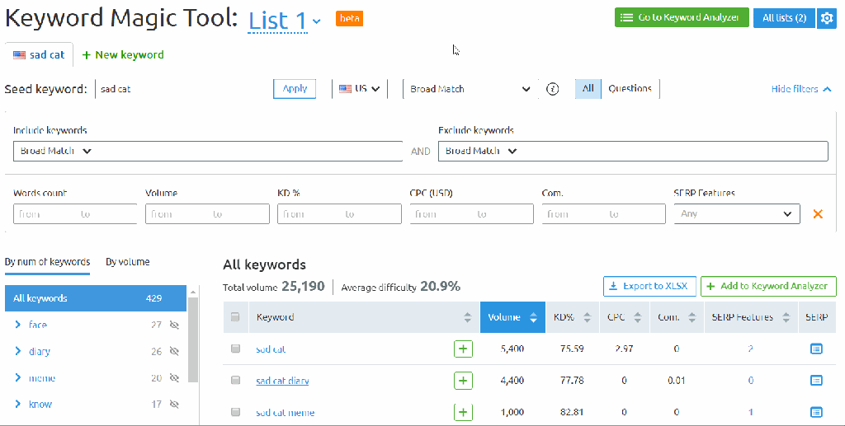
Task: Add 'sad cat meme' with plus icon
Action: point(463,413)
